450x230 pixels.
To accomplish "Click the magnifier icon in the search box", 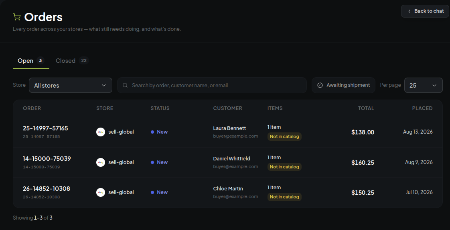I will click(x=125, y=85).
